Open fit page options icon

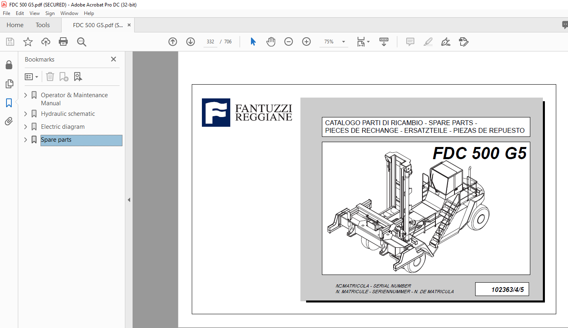tap(363, 42)
